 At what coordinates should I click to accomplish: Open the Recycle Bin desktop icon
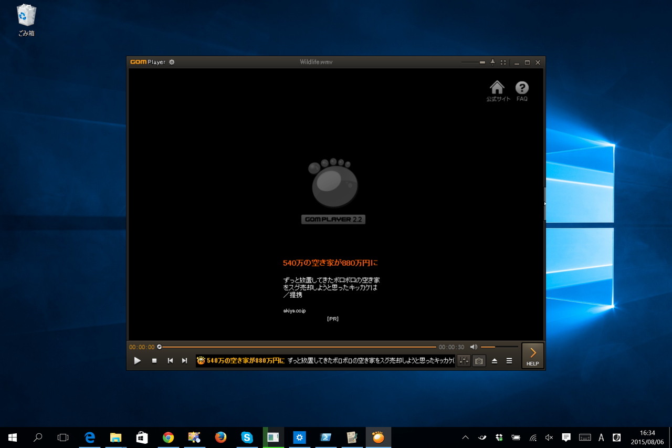coord(26,20)
